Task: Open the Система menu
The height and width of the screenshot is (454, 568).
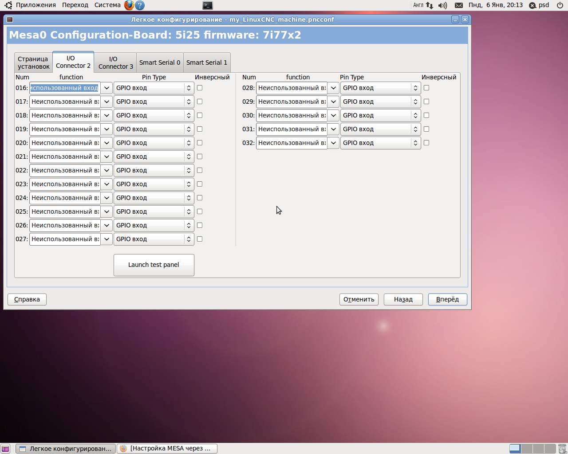Action: pyautogui.click(x=107, y=5)
